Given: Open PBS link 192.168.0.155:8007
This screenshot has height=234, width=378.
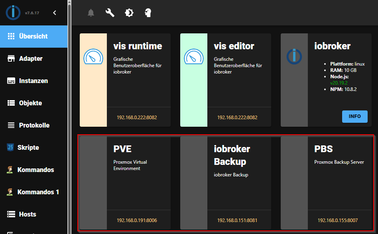Looking at the screenshot, I should pos(337,220).
